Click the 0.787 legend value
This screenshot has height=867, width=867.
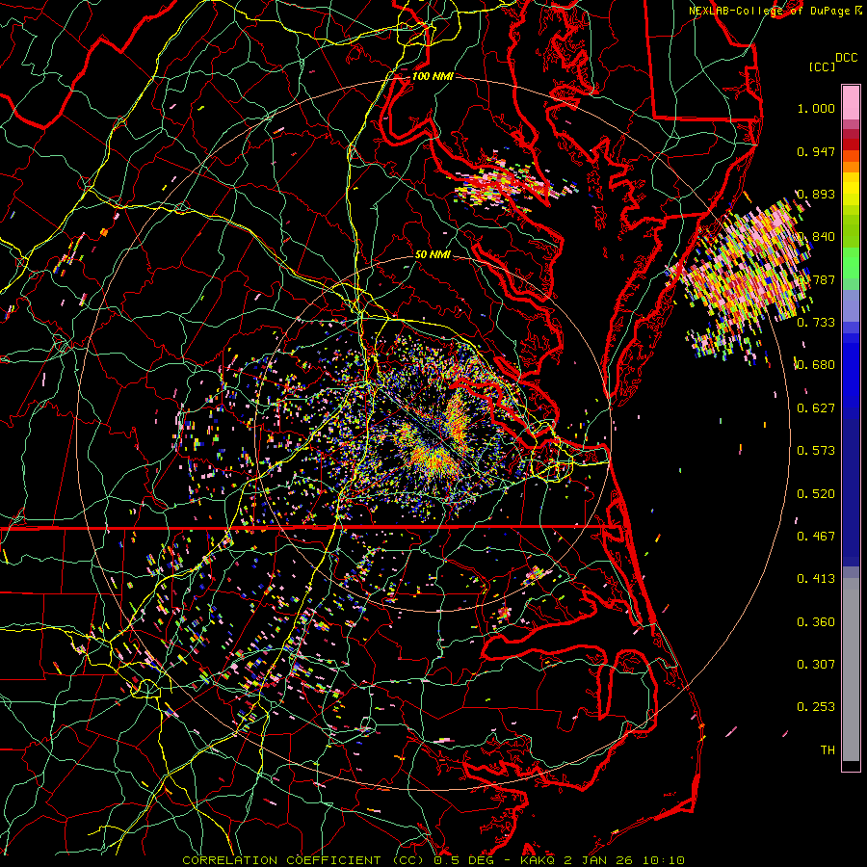tap(816, 279)
